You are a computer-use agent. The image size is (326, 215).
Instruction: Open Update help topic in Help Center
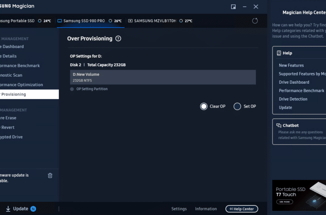[x=285, y=107]
